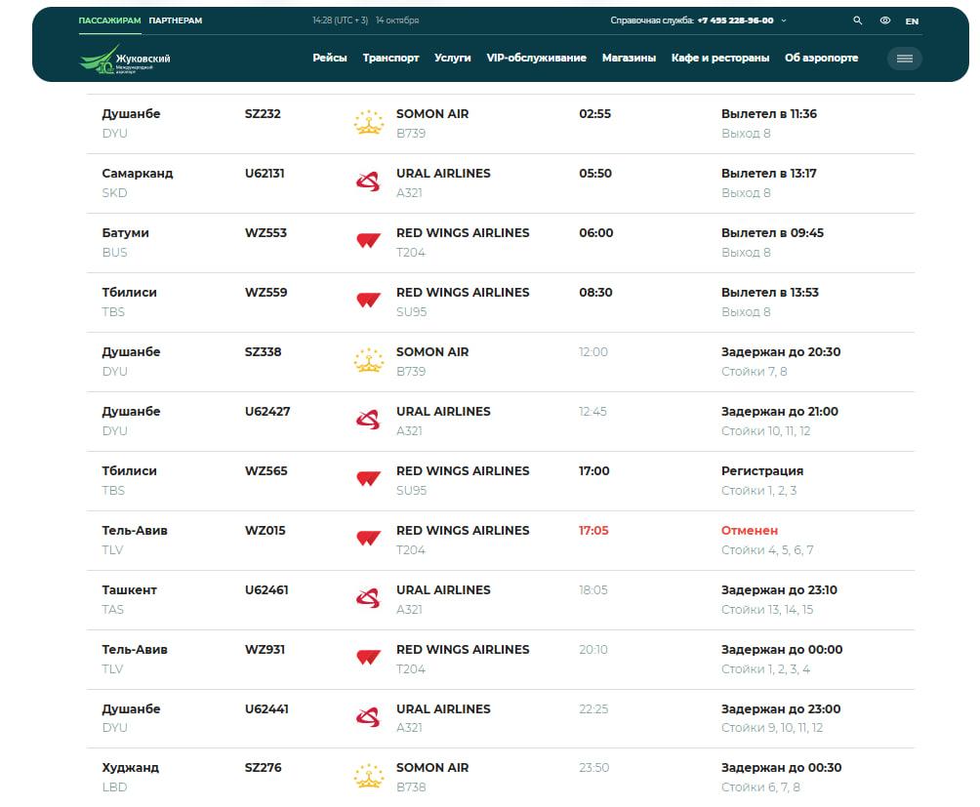Select flight number SZ232
Viewport: 980px width, 807px height.
pos(263,113)
